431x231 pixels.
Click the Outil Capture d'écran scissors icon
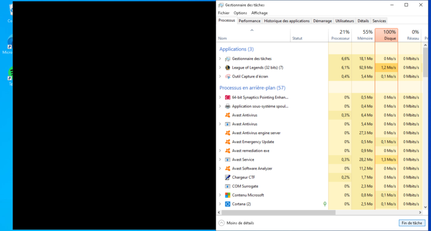pos(228,76)
